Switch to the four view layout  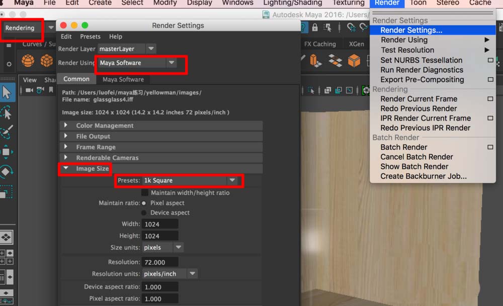[7, 257]
